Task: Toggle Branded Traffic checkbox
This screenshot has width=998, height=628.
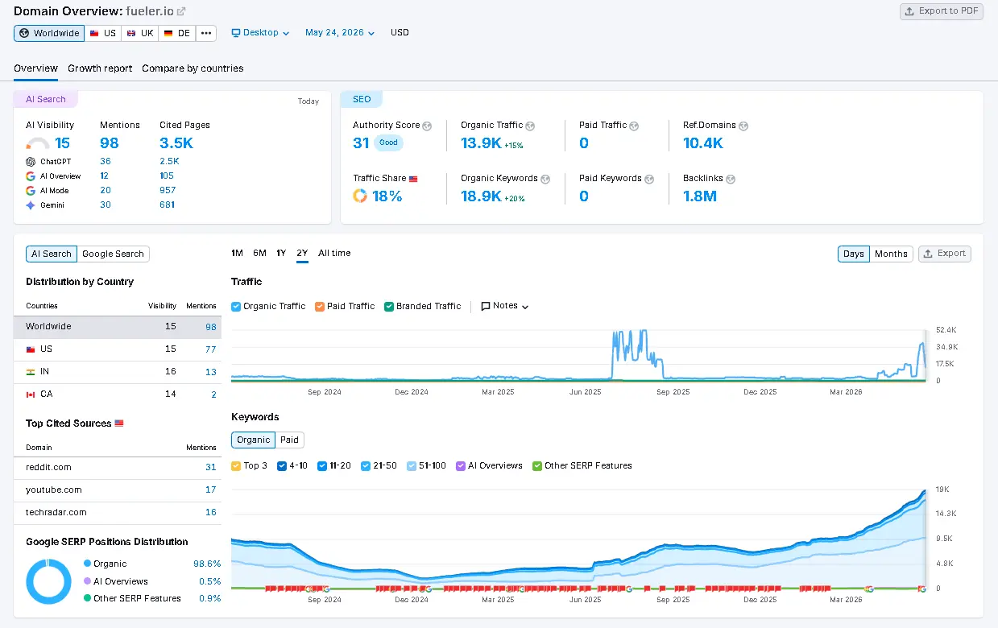Action: pyautogui.click(x=389, y=306)
